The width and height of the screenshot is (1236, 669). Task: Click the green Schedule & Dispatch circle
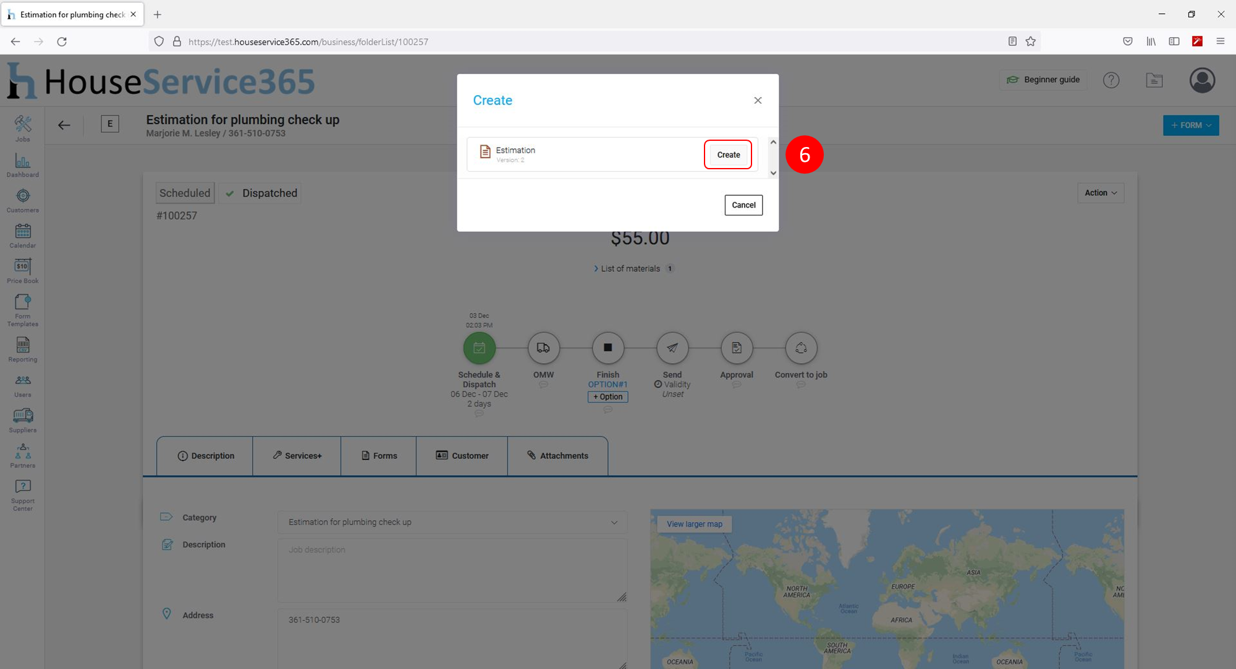[479, 348]
